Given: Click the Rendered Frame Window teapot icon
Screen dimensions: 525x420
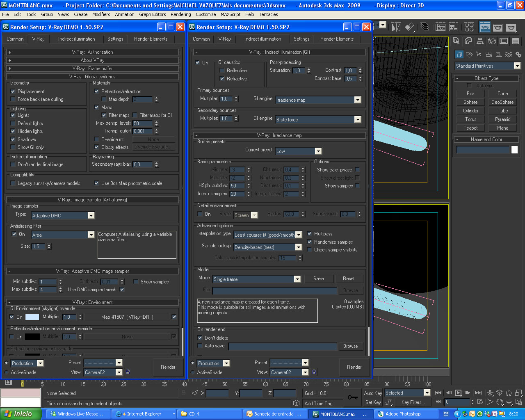Looking at the screenshot, I should [x=498, y=27].
